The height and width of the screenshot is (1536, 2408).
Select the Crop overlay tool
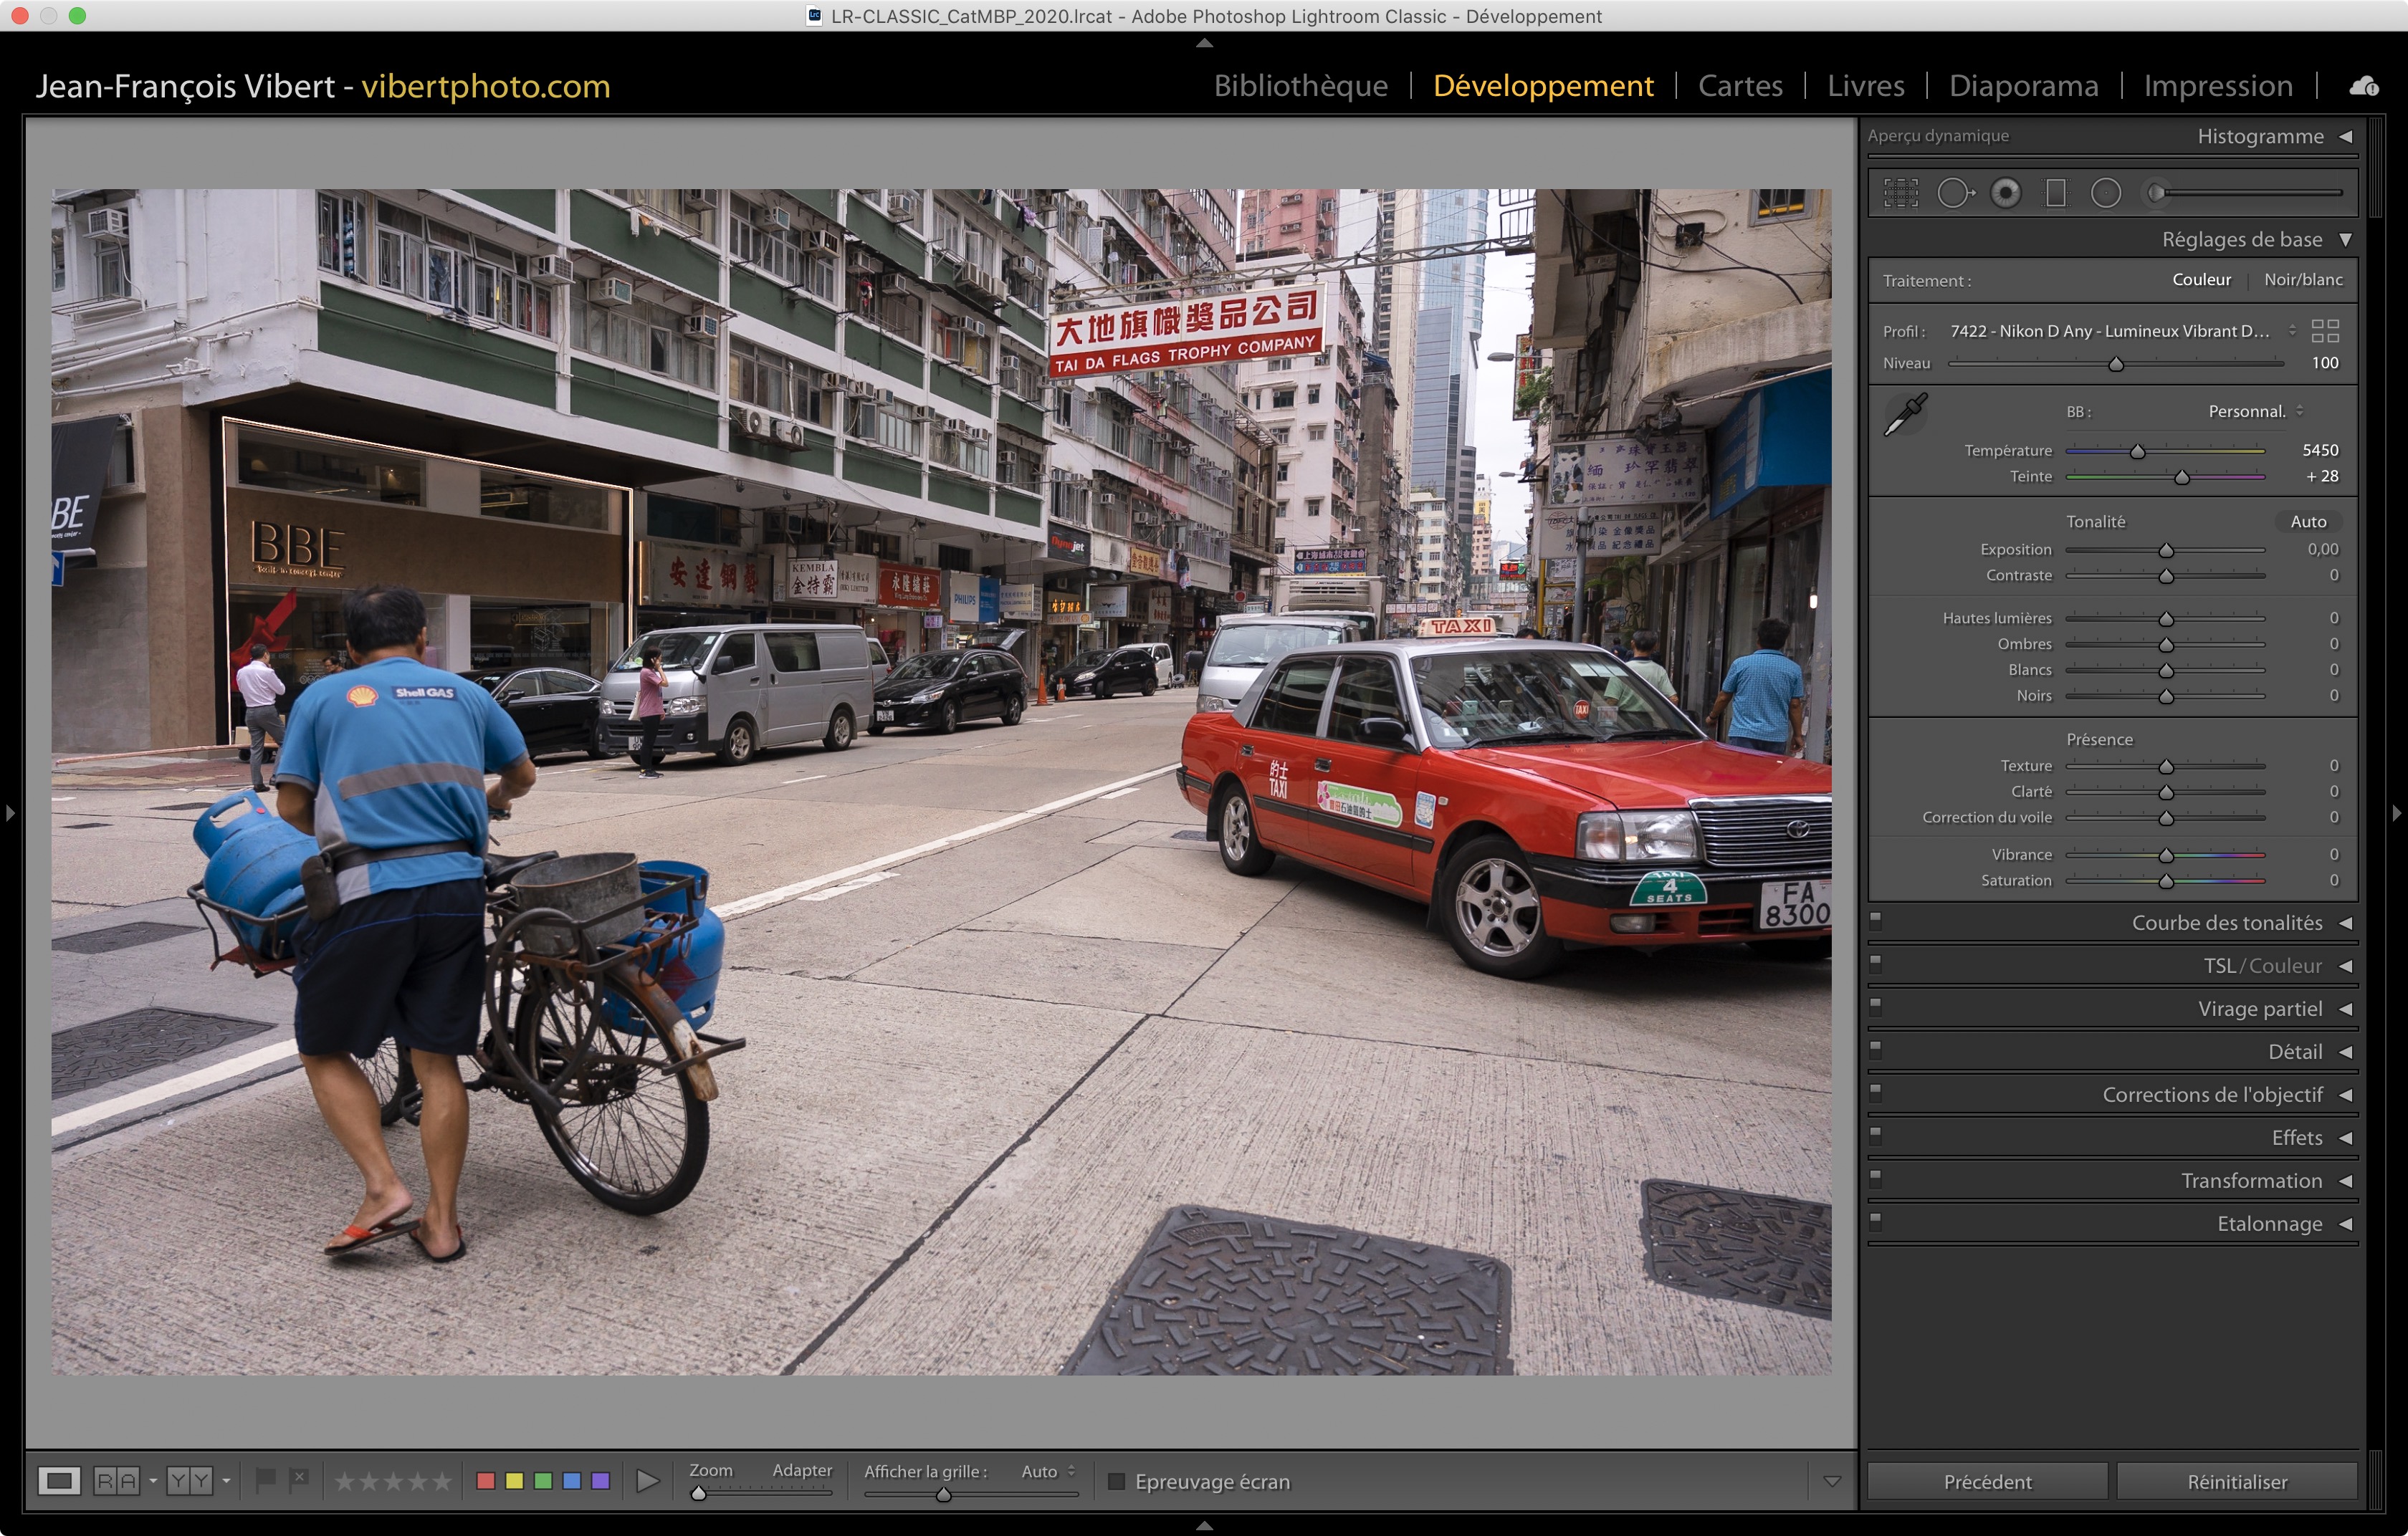[x=1901, y=193]
